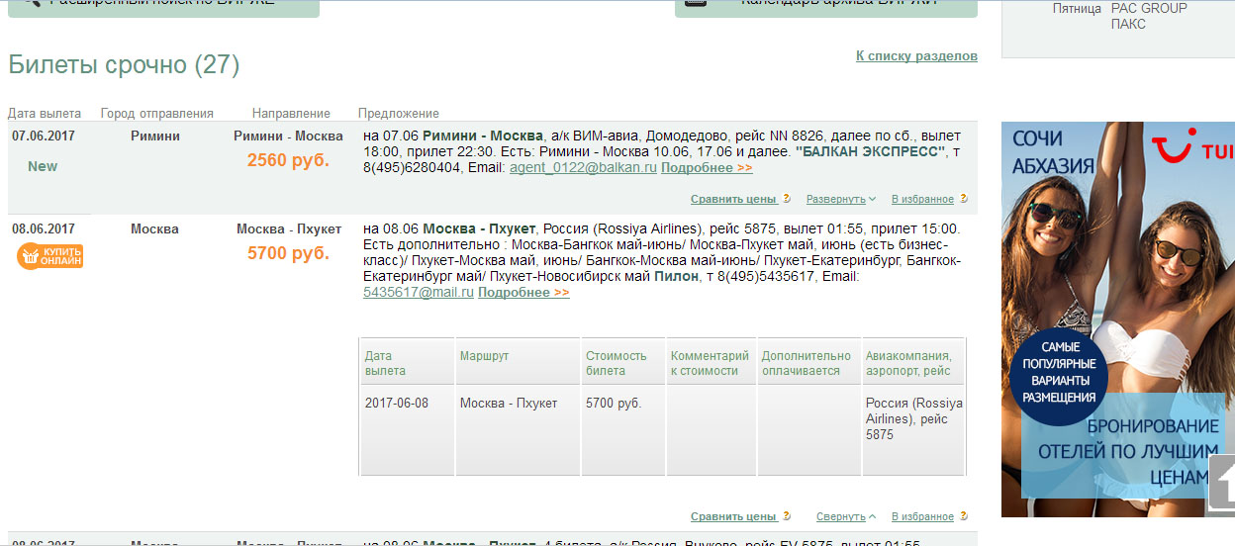
Task: Click the help icon beside Сравнить цены in Римини row
Action: coord(787,199)
